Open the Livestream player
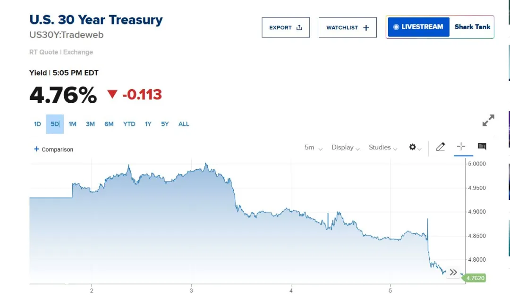Screen dimensions: 510x297 tap(418, 27)
